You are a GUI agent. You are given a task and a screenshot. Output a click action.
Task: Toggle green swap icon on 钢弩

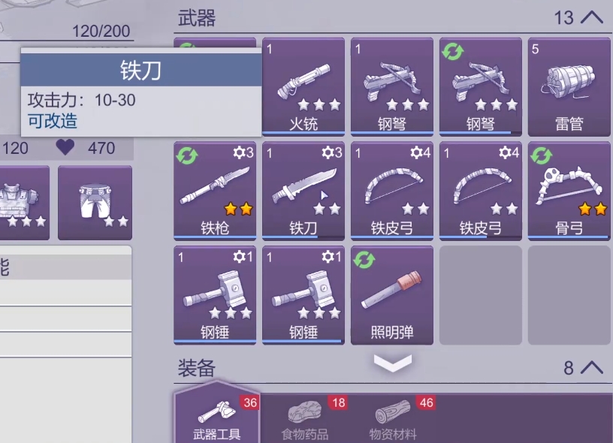(x=453, y=52)
